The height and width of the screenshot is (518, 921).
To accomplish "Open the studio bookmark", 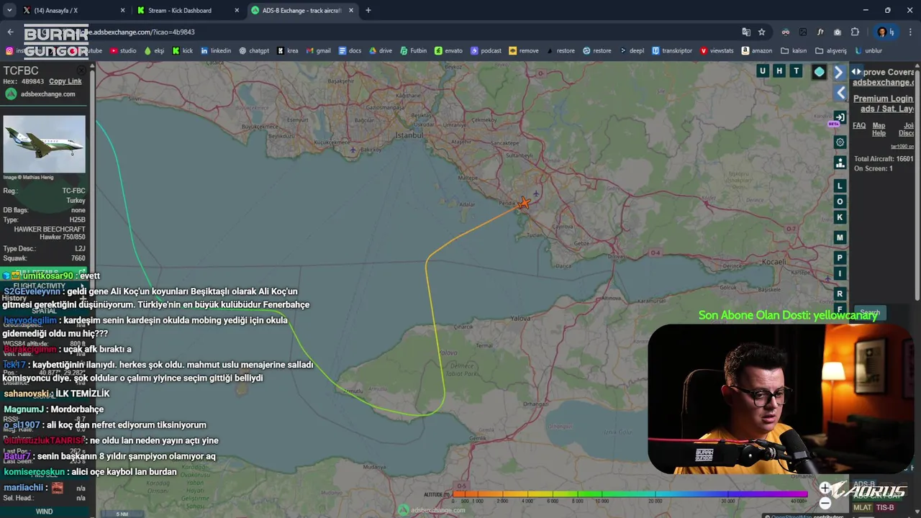I will point(122,50).
